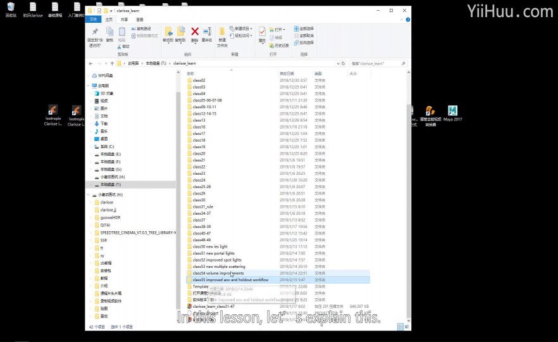Viewport: 558px width, 342px height.
Task: Click the Copy to icon in Organize group
Action: tap(181, 32)
